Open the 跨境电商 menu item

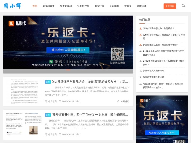tap(142, 6)
